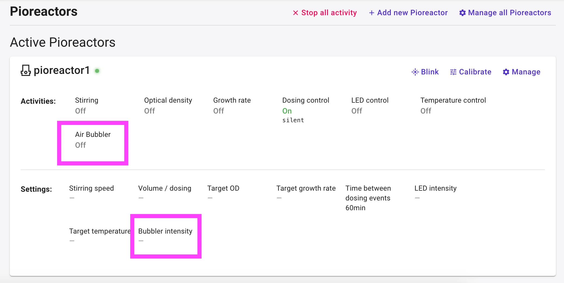Click the Blink light icon
Viewport: 564px width, 283px height.
click(x=415, y=72)
